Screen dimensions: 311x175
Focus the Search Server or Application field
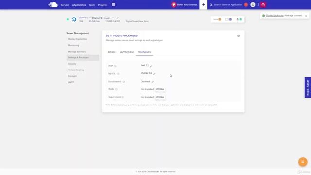click(x=228, y=5)
